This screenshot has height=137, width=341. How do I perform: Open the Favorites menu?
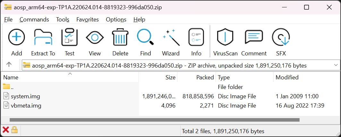pyautogui.click(x=88, y=20)
